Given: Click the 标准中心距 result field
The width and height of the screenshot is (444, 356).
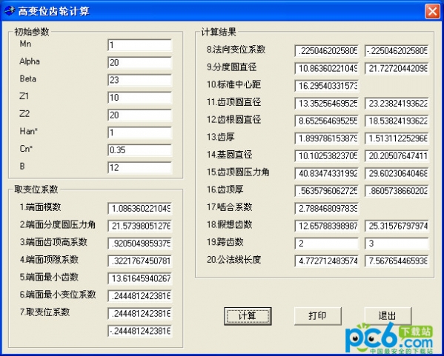Looking at the screenshot, I should pyautogui.click(x=326, y=86).
